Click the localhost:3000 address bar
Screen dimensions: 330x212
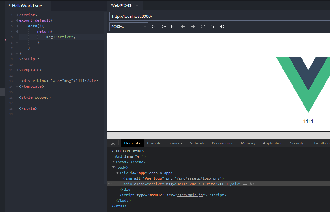[220, 16]
